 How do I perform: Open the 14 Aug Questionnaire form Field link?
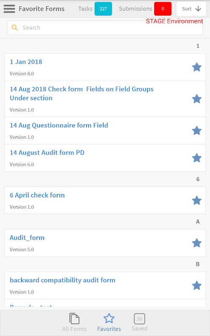point(59,125)
